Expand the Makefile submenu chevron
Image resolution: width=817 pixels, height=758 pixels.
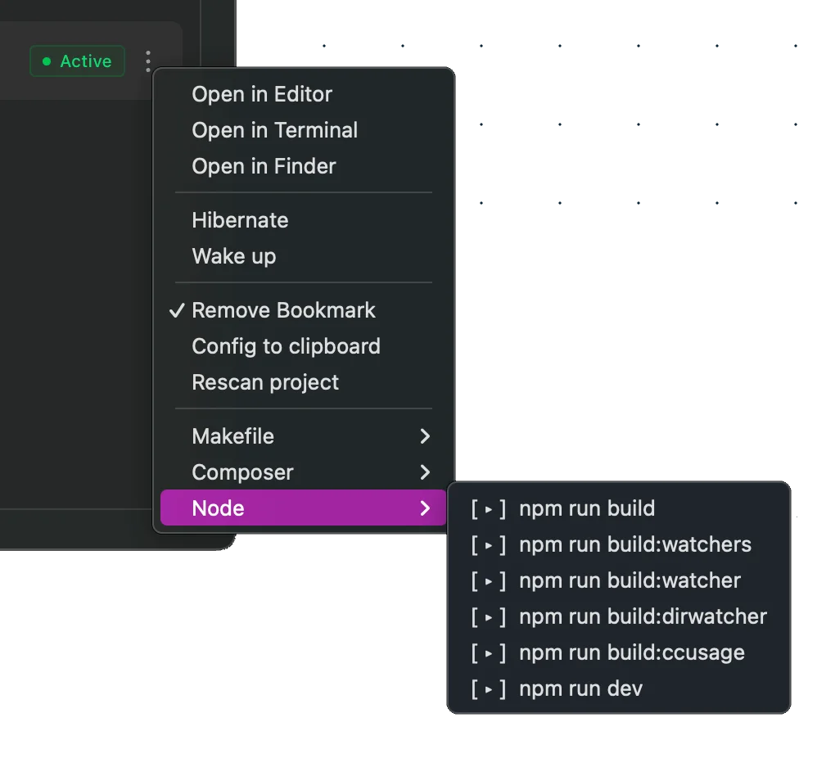pyautogui.click(x=425, y=436)
